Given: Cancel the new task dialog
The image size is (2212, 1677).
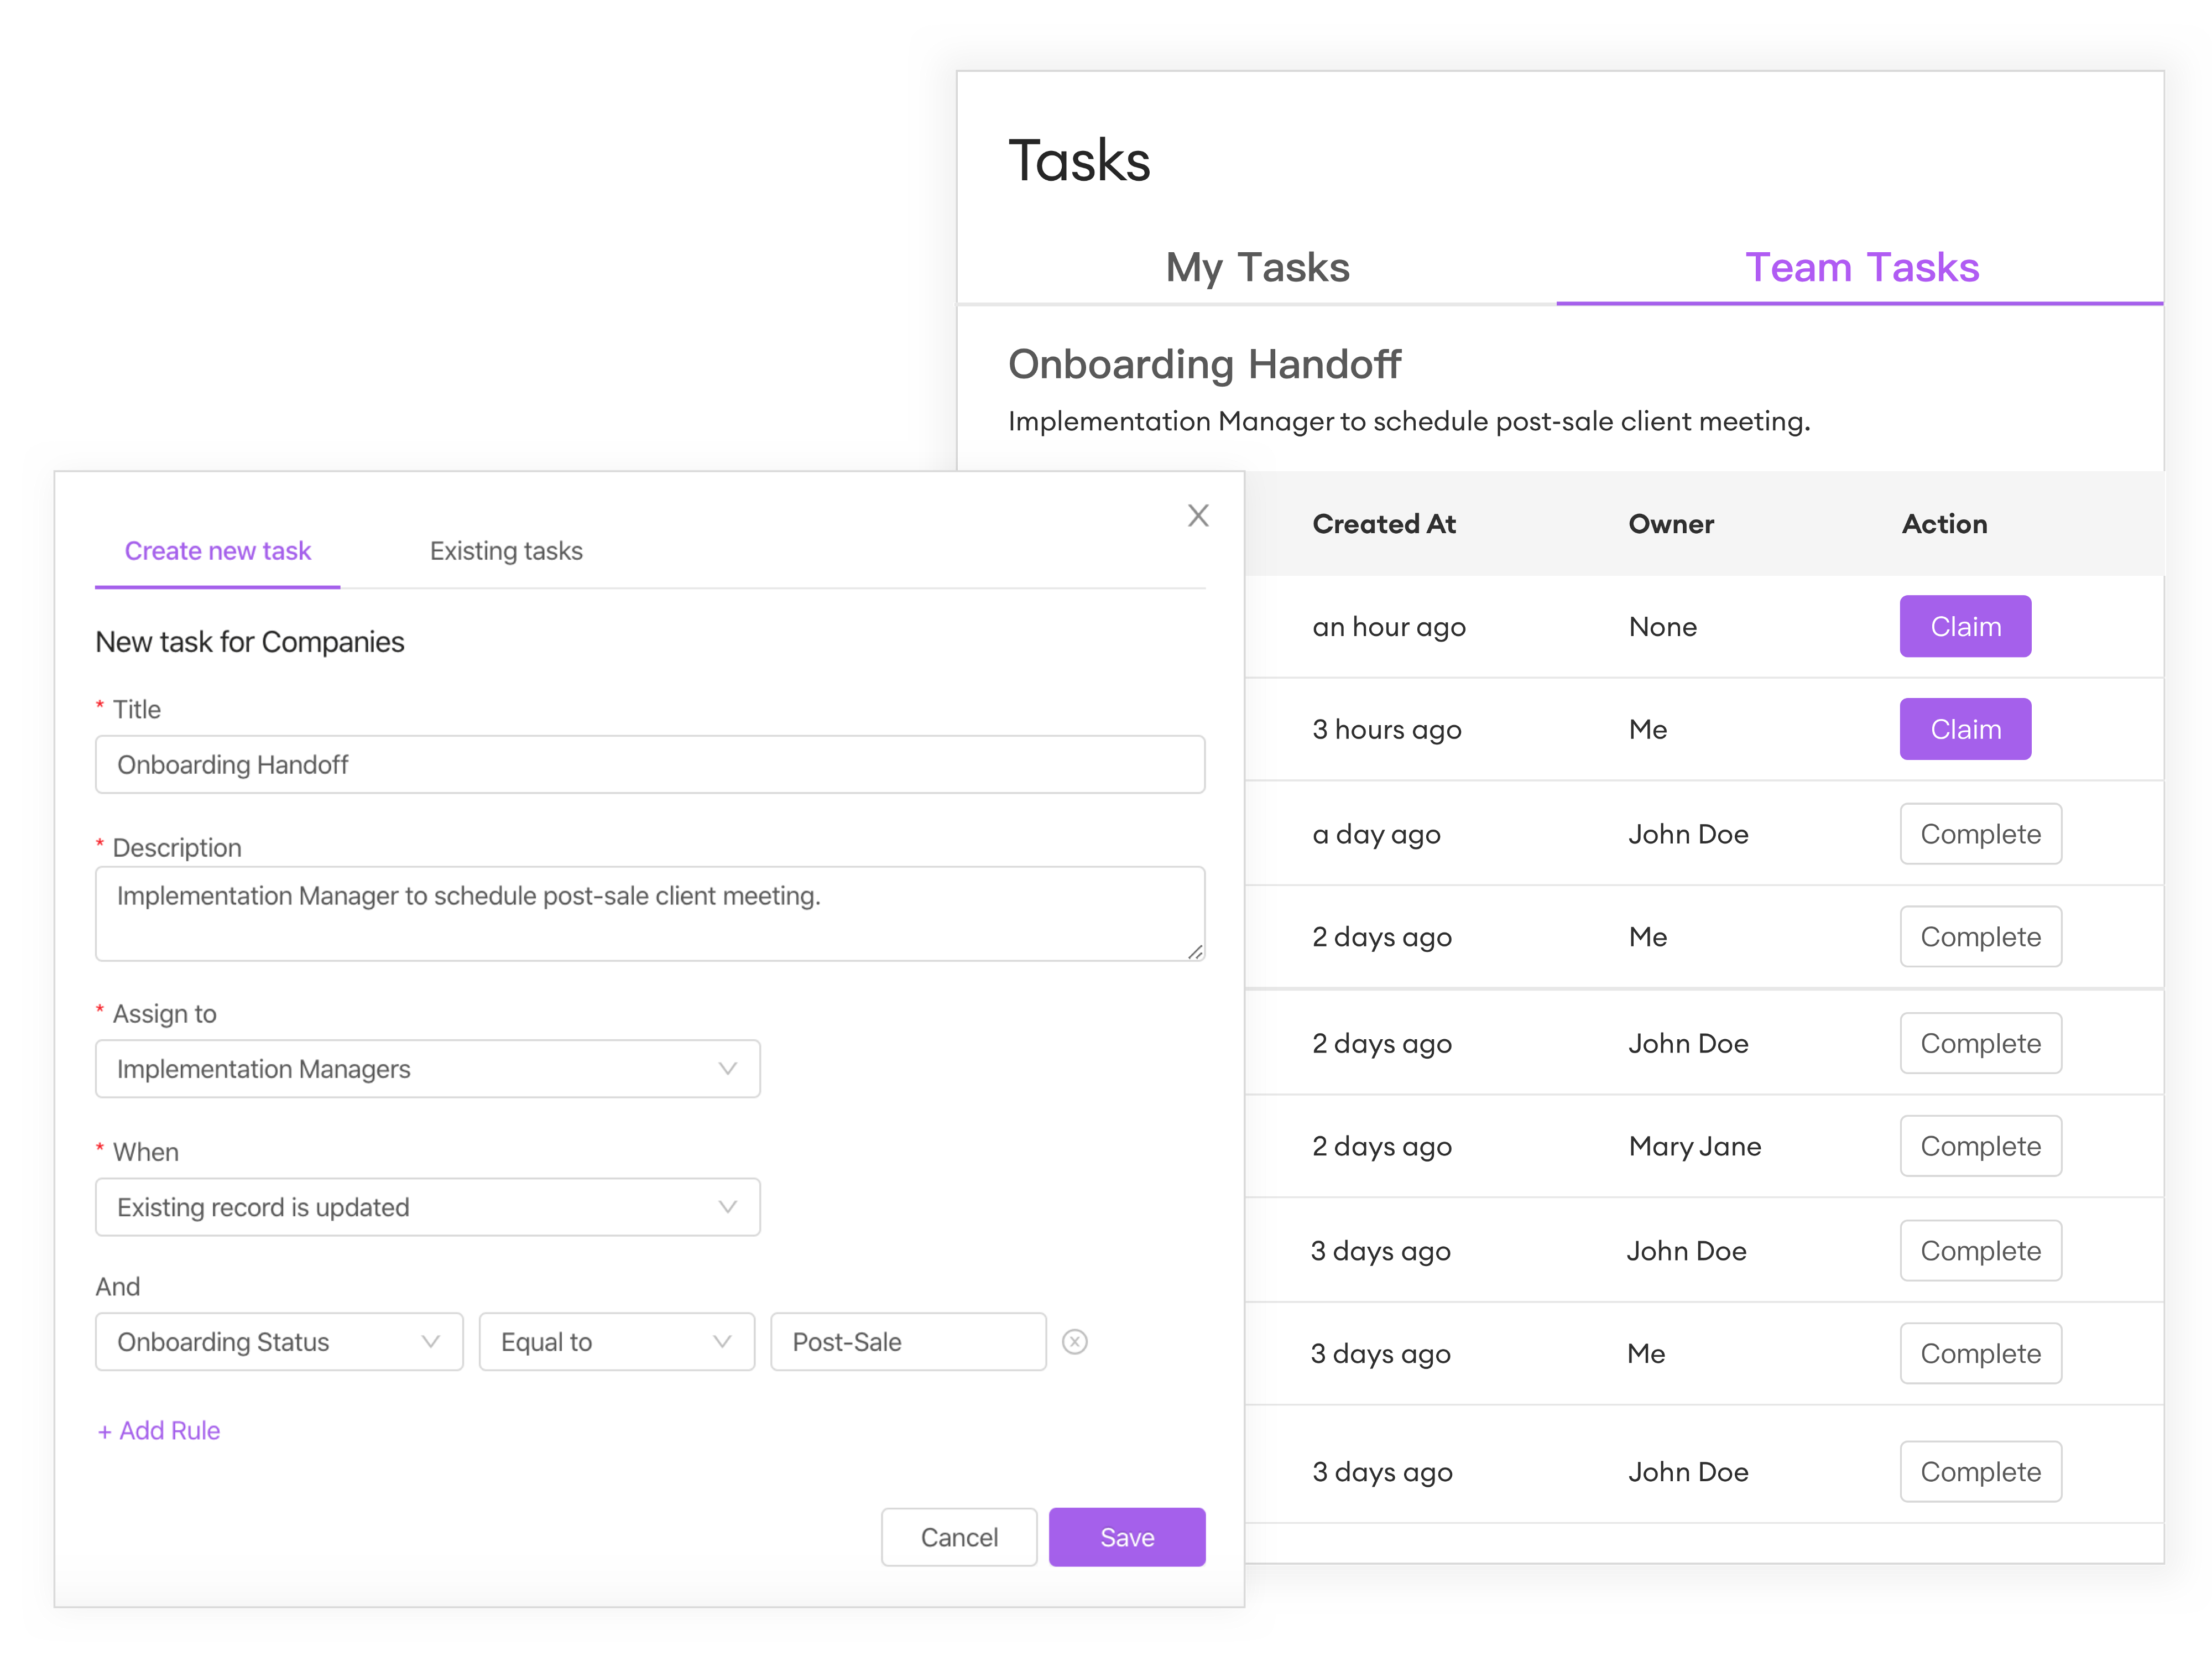Looking at the screenshot, I should [x=959, y=1537].
